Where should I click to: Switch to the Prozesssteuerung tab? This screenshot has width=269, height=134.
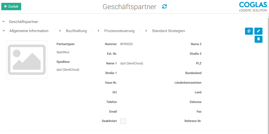tap(119, 31)
